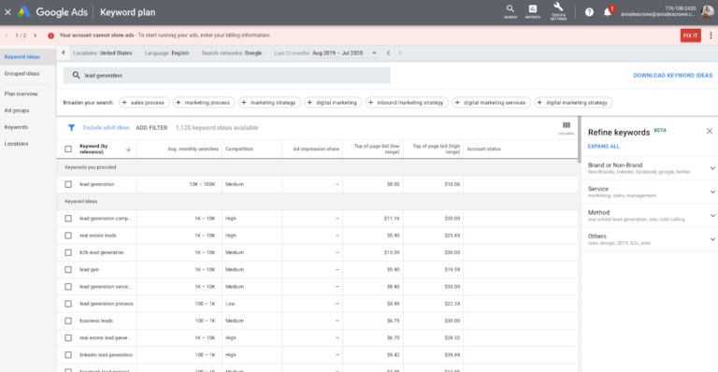The image size is (718, 372).
Task: Go to next alert with right arrow
Action: [35, 36]
